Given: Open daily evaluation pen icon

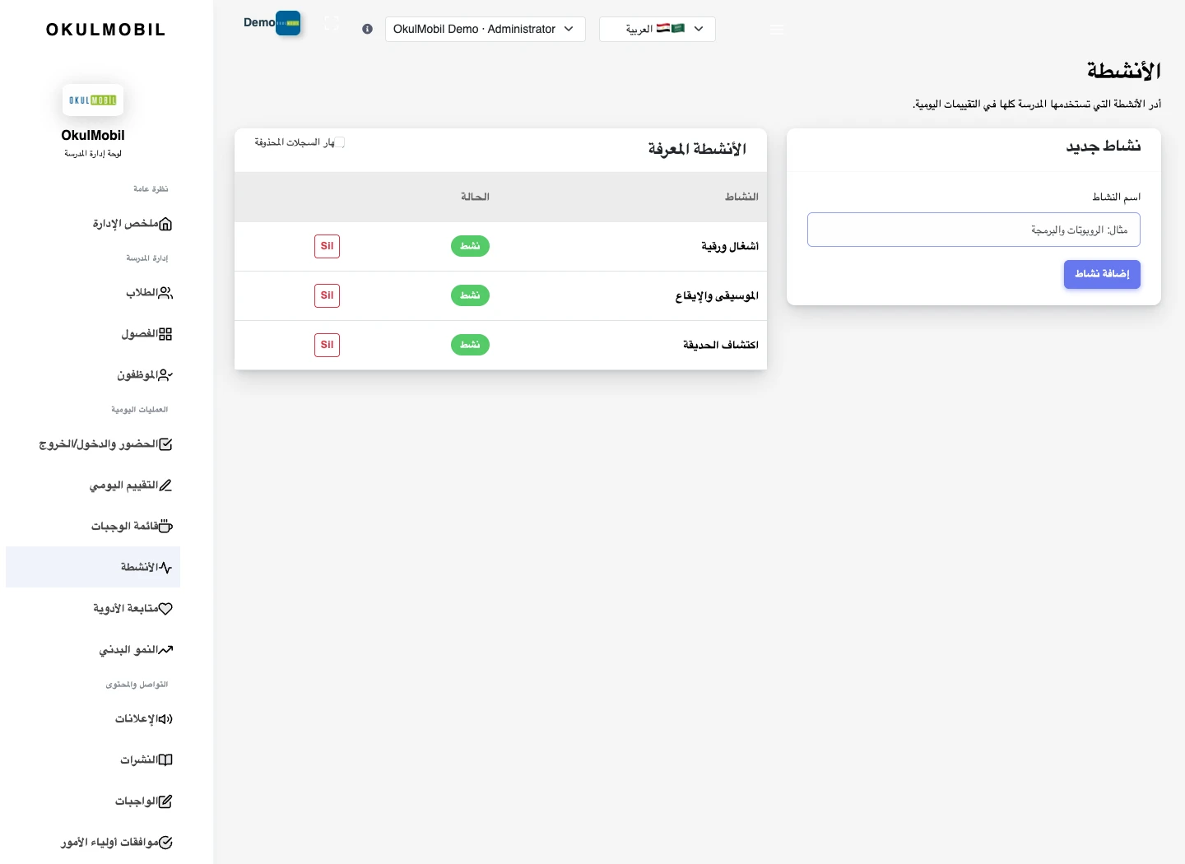Looking at the screenshot, I should pyautogui.click(x=165, y=485).
